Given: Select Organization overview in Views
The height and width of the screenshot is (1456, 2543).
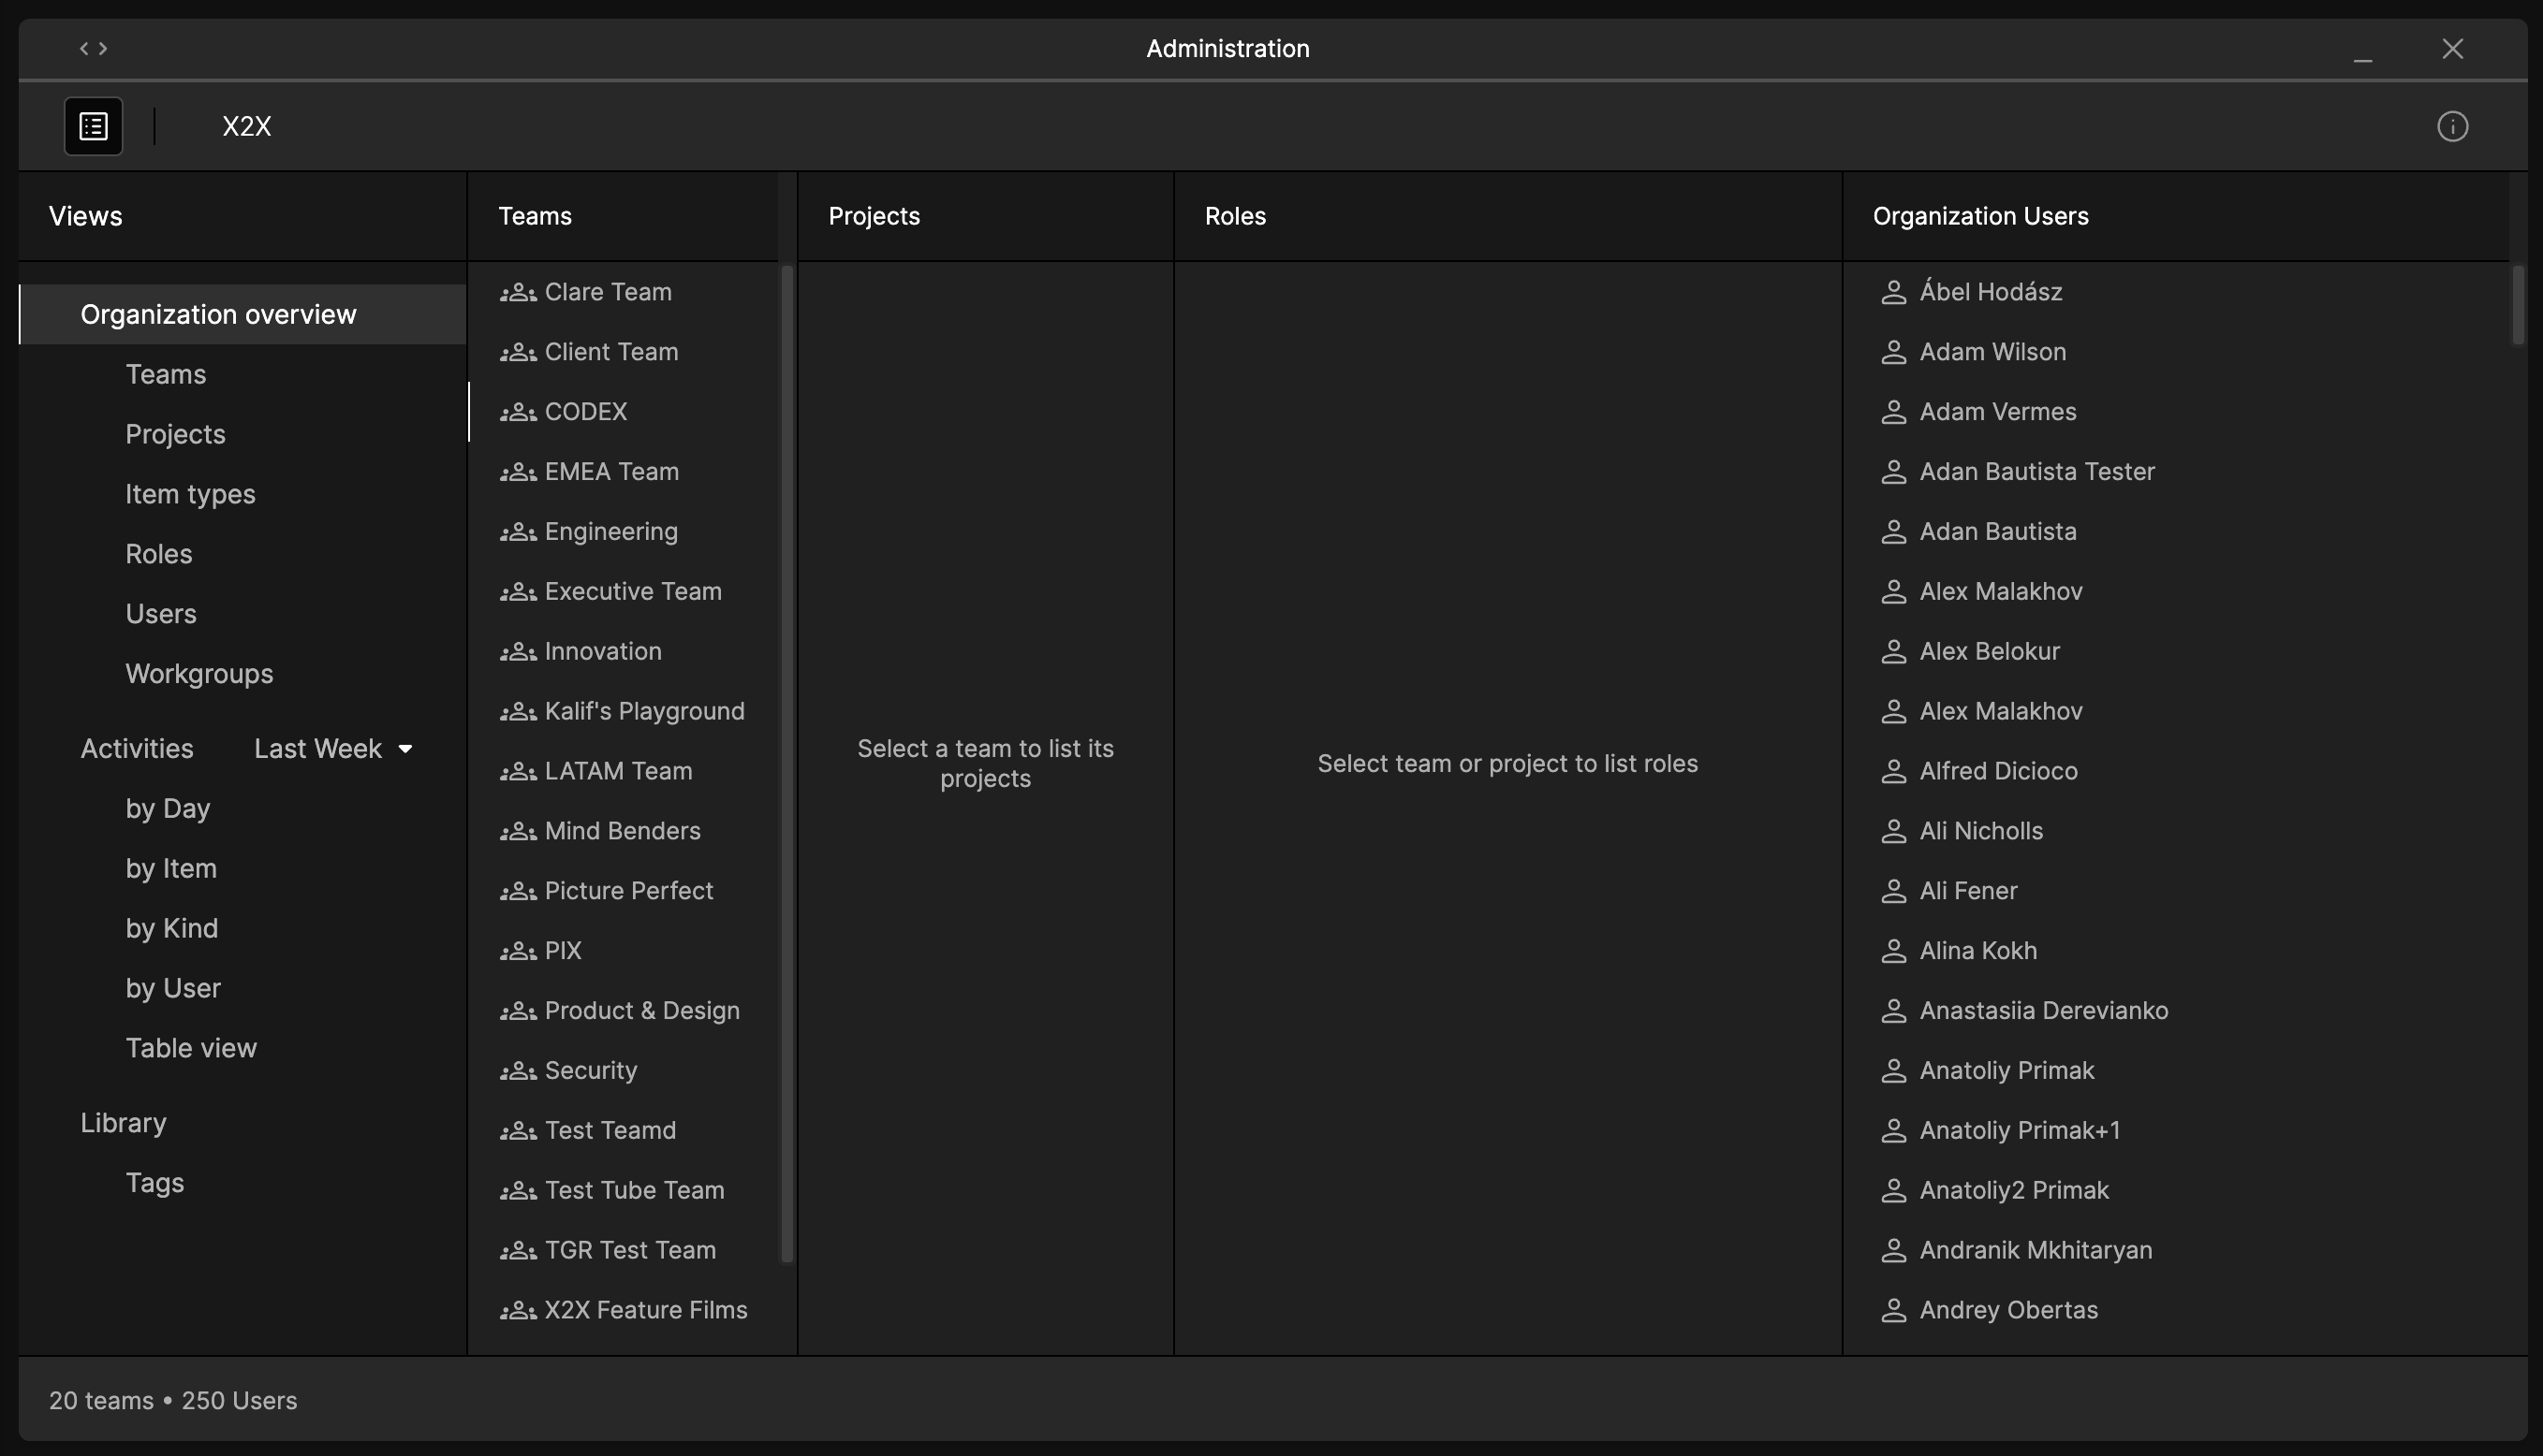Looking at the screenshot, I should 218,314.
